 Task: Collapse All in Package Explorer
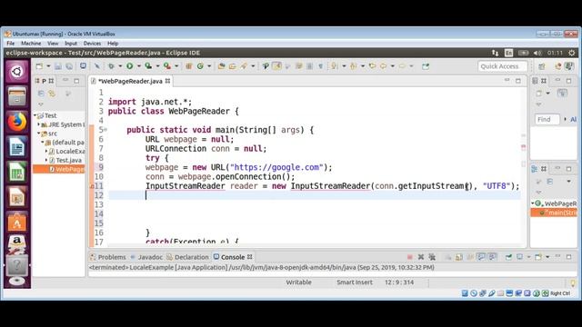click(41, 94)
